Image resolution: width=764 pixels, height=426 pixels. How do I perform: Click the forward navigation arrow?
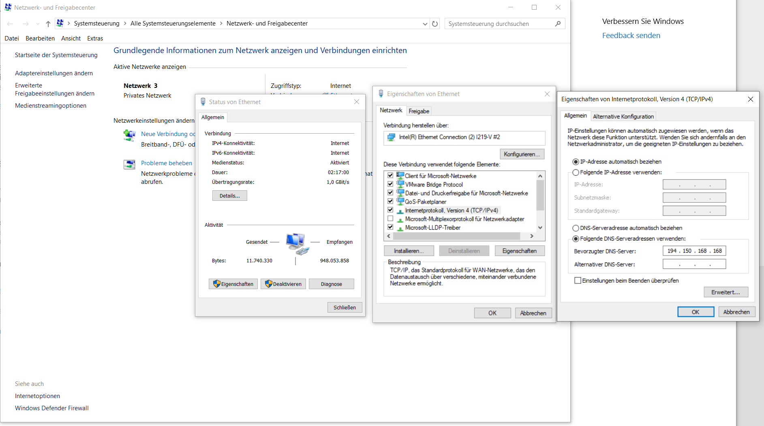[x=26, y=24]
